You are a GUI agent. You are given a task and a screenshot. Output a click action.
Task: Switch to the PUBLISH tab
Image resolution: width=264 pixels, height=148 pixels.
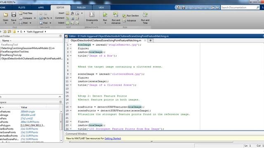pos(81,7)
